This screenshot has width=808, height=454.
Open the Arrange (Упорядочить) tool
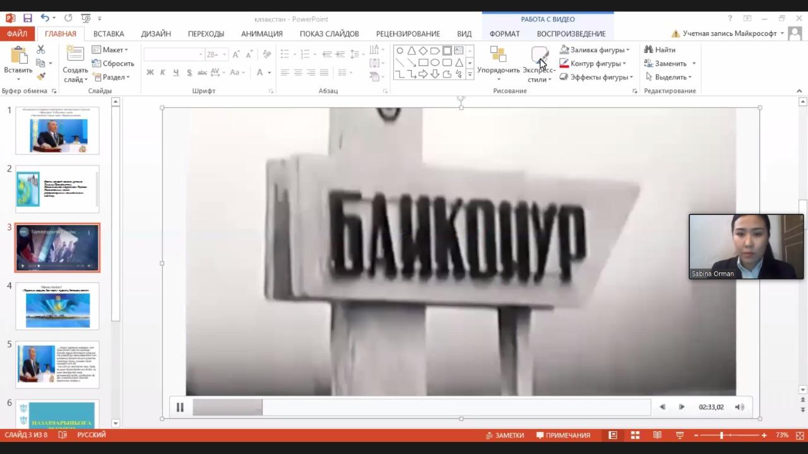pos(498,63)
